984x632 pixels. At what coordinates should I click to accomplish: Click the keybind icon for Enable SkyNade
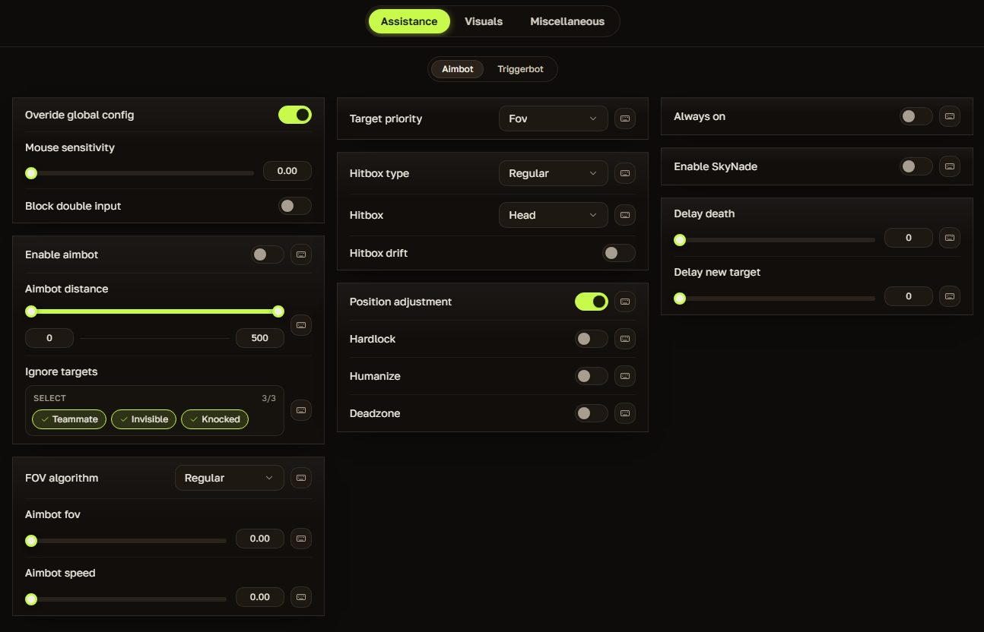[950, 166]
